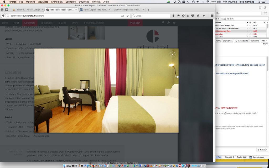Show bookmarks list icon in Firefox

(x=188, y=15)
